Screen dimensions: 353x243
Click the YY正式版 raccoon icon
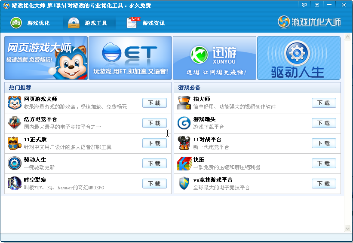[x=15, y=143]
